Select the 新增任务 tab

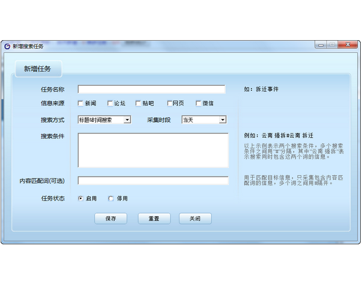38,69
